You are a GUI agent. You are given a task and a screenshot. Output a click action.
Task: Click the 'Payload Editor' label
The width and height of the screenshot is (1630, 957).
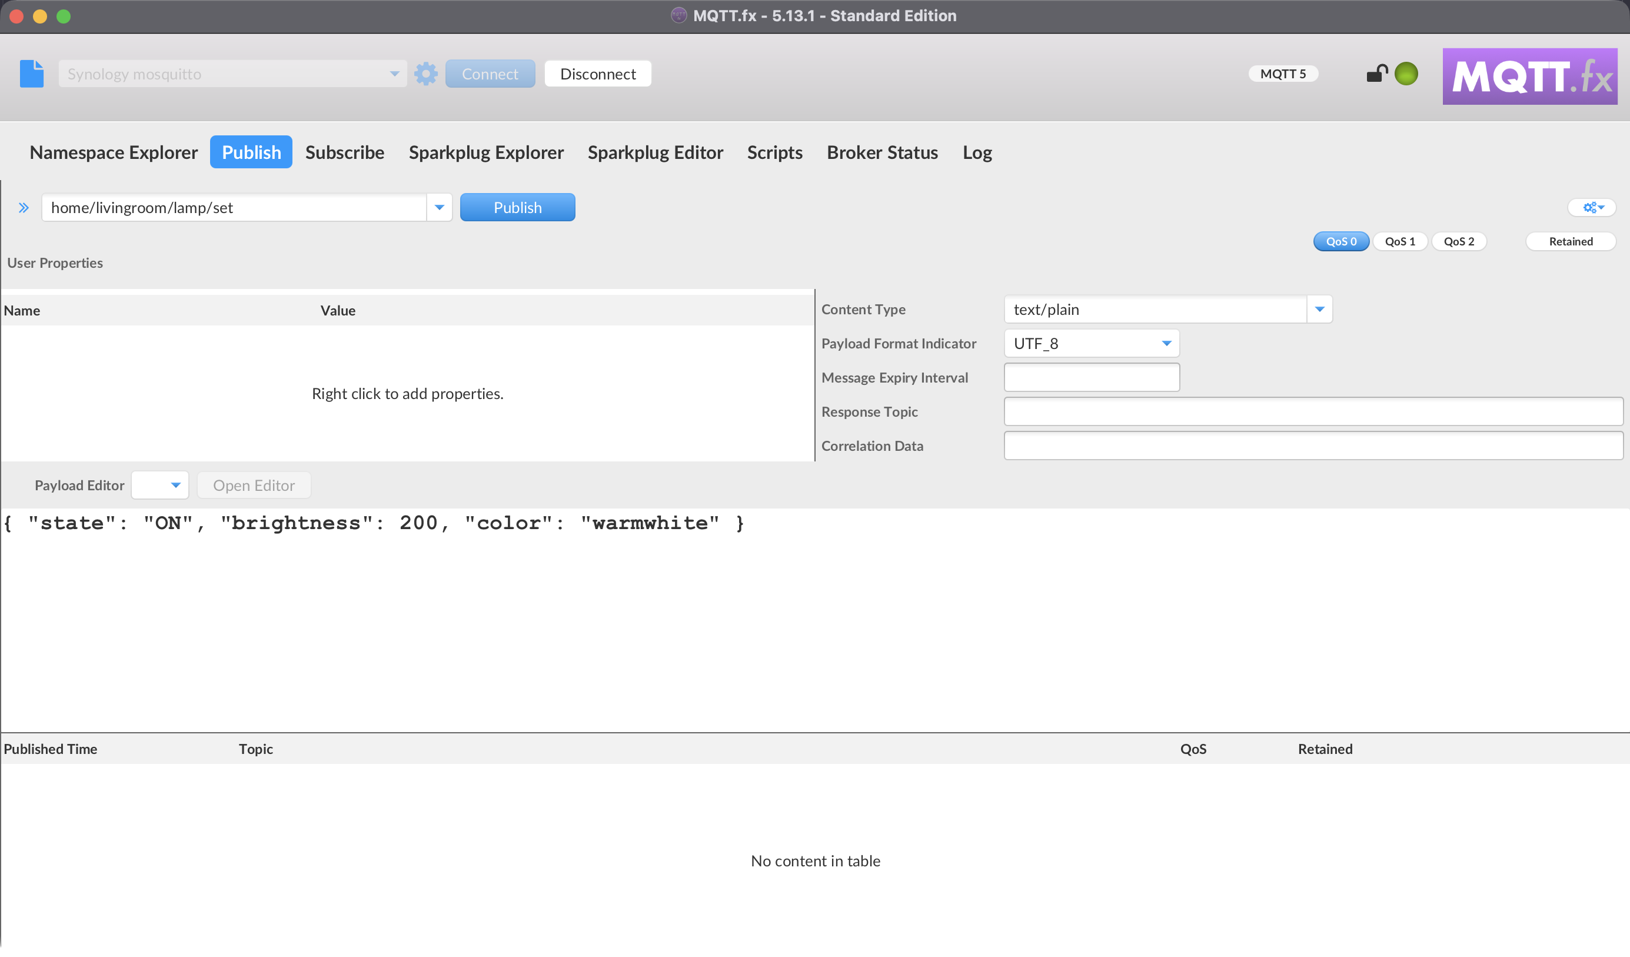(79, 486)
